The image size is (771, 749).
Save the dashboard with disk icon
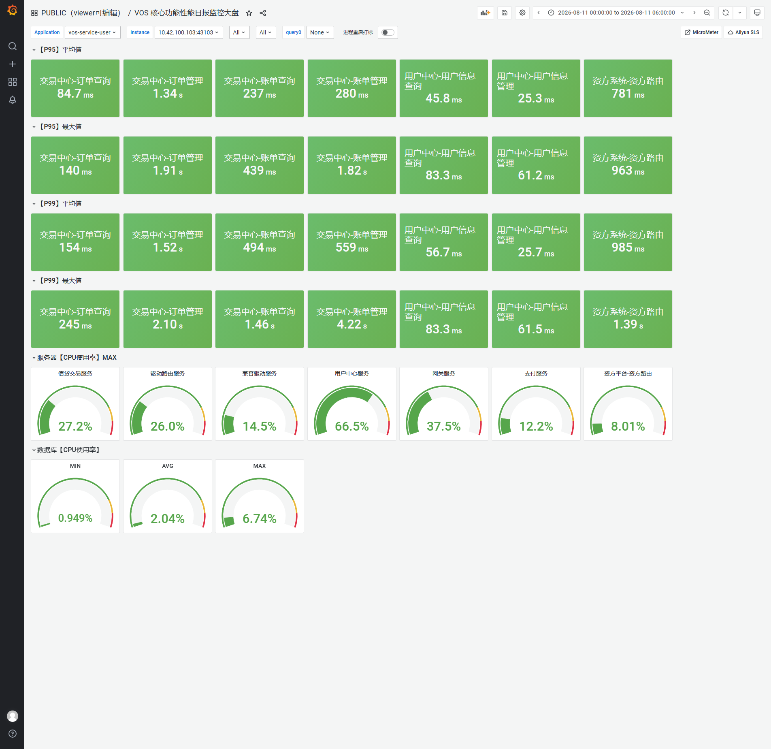click(x=505, y=13)
